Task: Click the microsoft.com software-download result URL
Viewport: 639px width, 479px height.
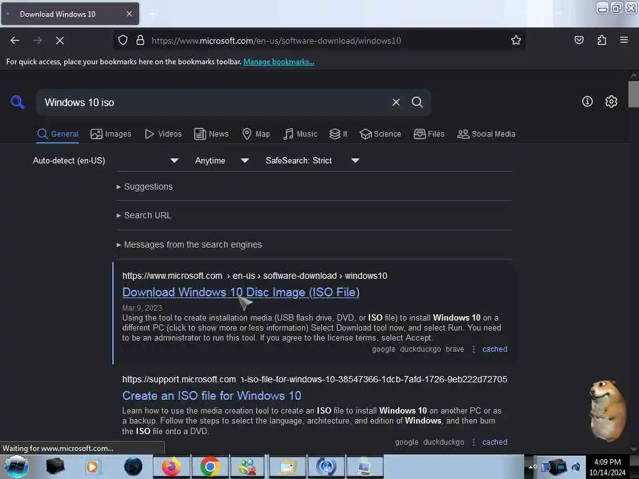Action: (x=255, y=276)
